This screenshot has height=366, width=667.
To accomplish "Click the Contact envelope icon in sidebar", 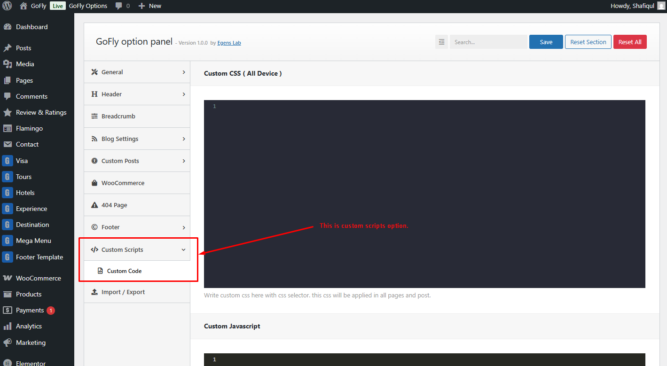I will [8, 144].
